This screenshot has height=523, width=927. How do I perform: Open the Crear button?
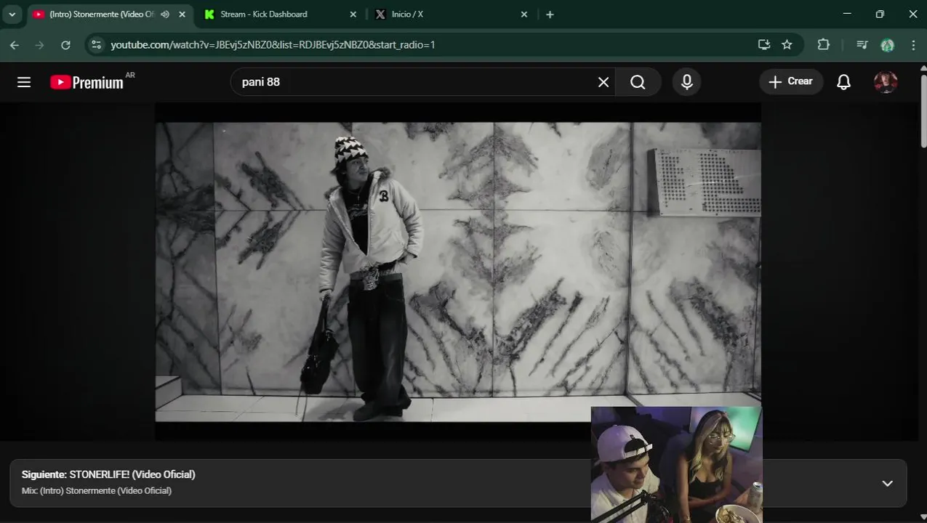pyautogui.click(x=791, y=81)
